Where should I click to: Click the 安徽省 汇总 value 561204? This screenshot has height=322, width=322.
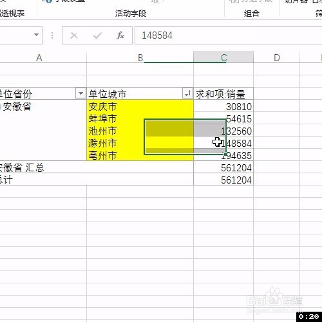click(x=236, y=168)
